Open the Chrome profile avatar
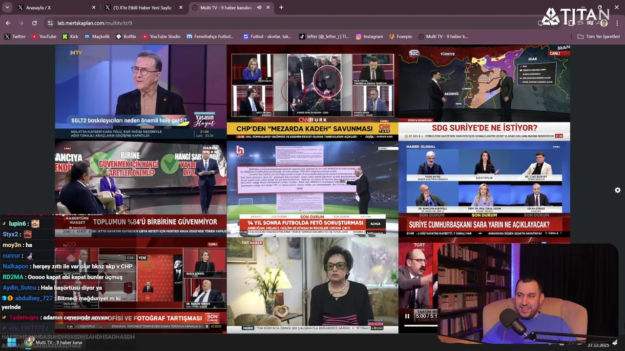The width and height of the screenshot is (625, 351). (604, 23)
